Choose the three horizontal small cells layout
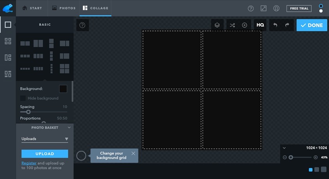 coord(25,56)
